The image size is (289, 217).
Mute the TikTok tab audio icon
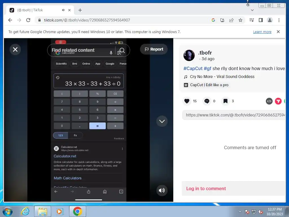[63, 10]
